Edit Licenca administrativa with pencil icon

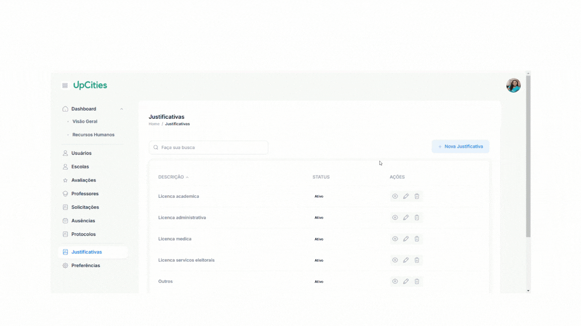[x=405, y=218]
